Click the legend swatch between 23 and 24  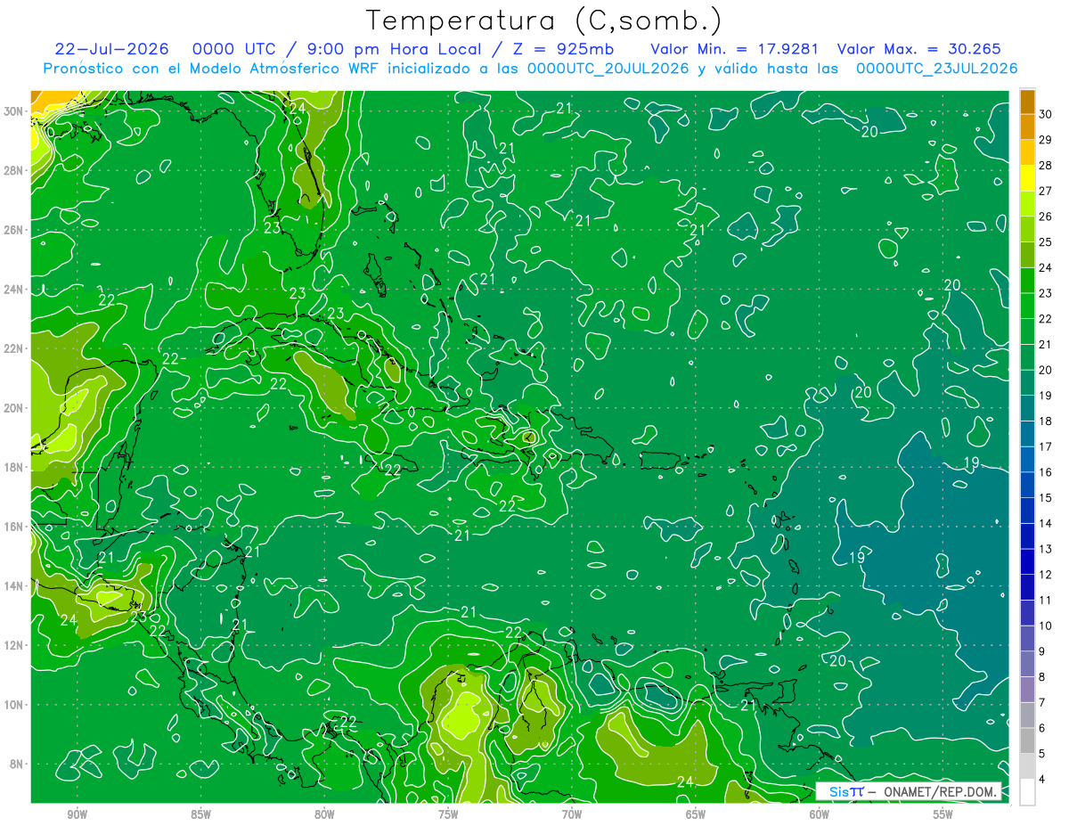tap(1027, 281)
